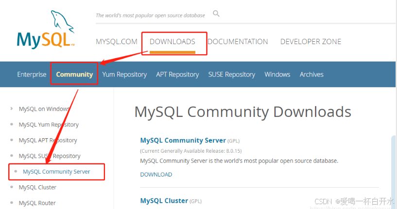This screenshot has height=209, width=400.
Task: Select Community in the blue bar
Action: coord(74,74)
